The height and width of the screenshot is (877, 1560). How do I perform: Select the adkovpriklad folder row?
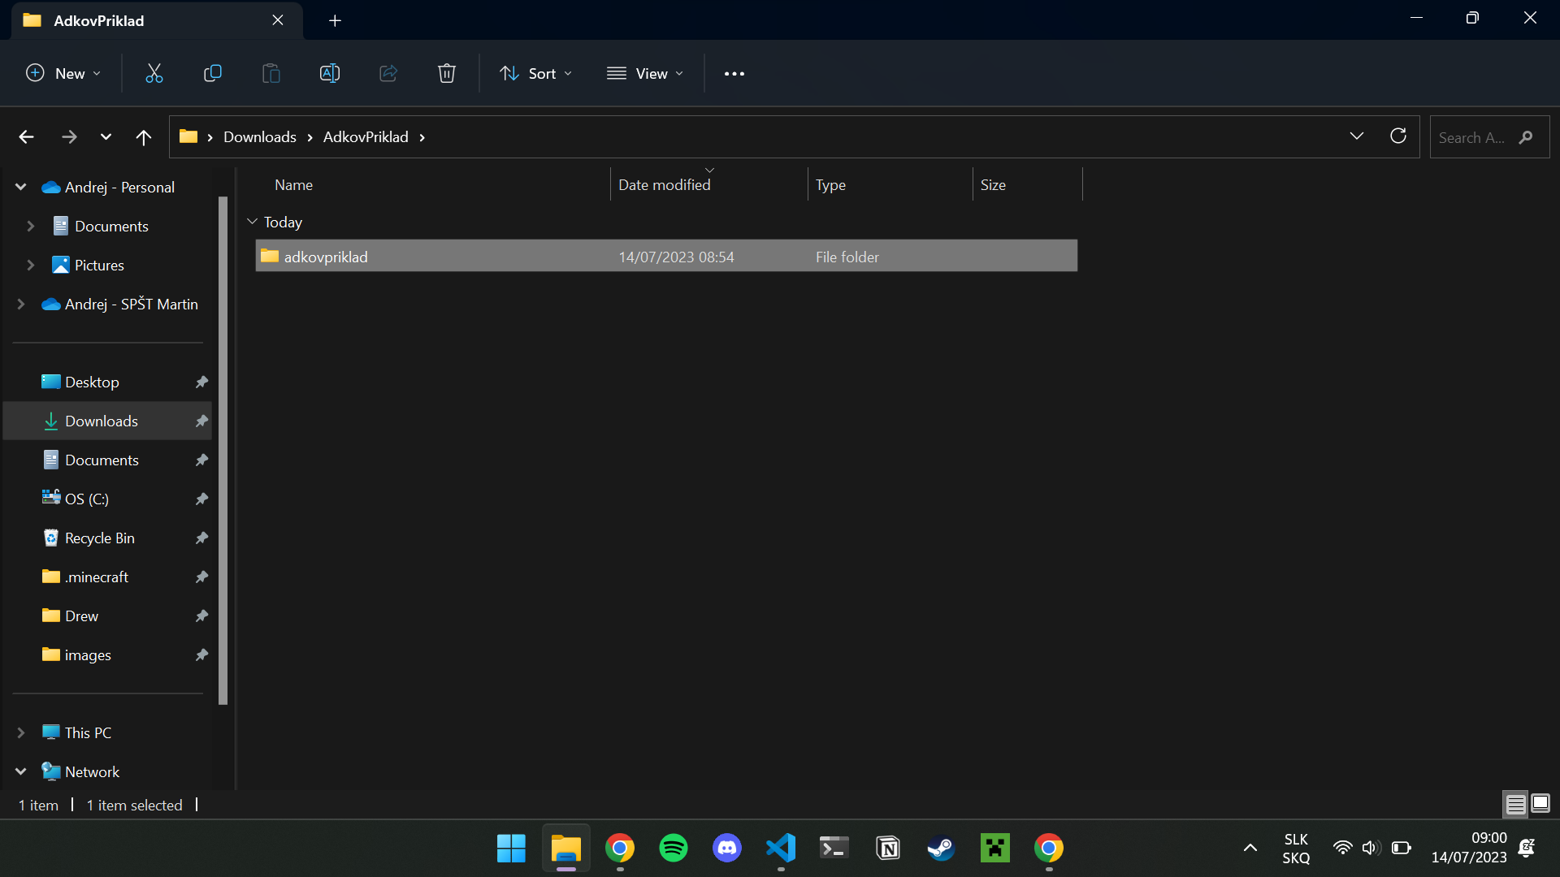(x=666, y=256)
